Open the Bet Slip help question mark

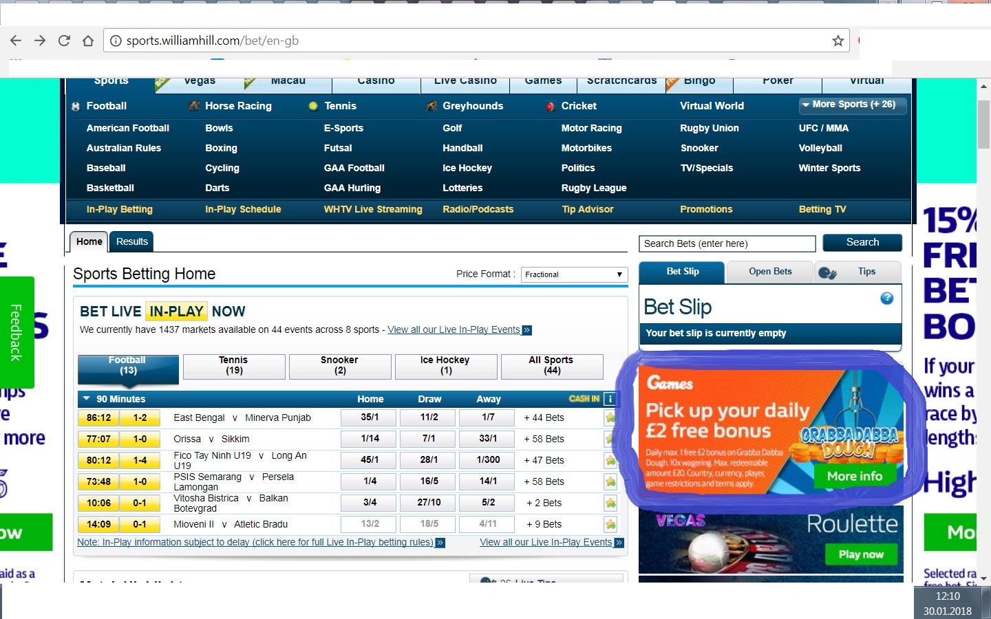tap(887, 298)
